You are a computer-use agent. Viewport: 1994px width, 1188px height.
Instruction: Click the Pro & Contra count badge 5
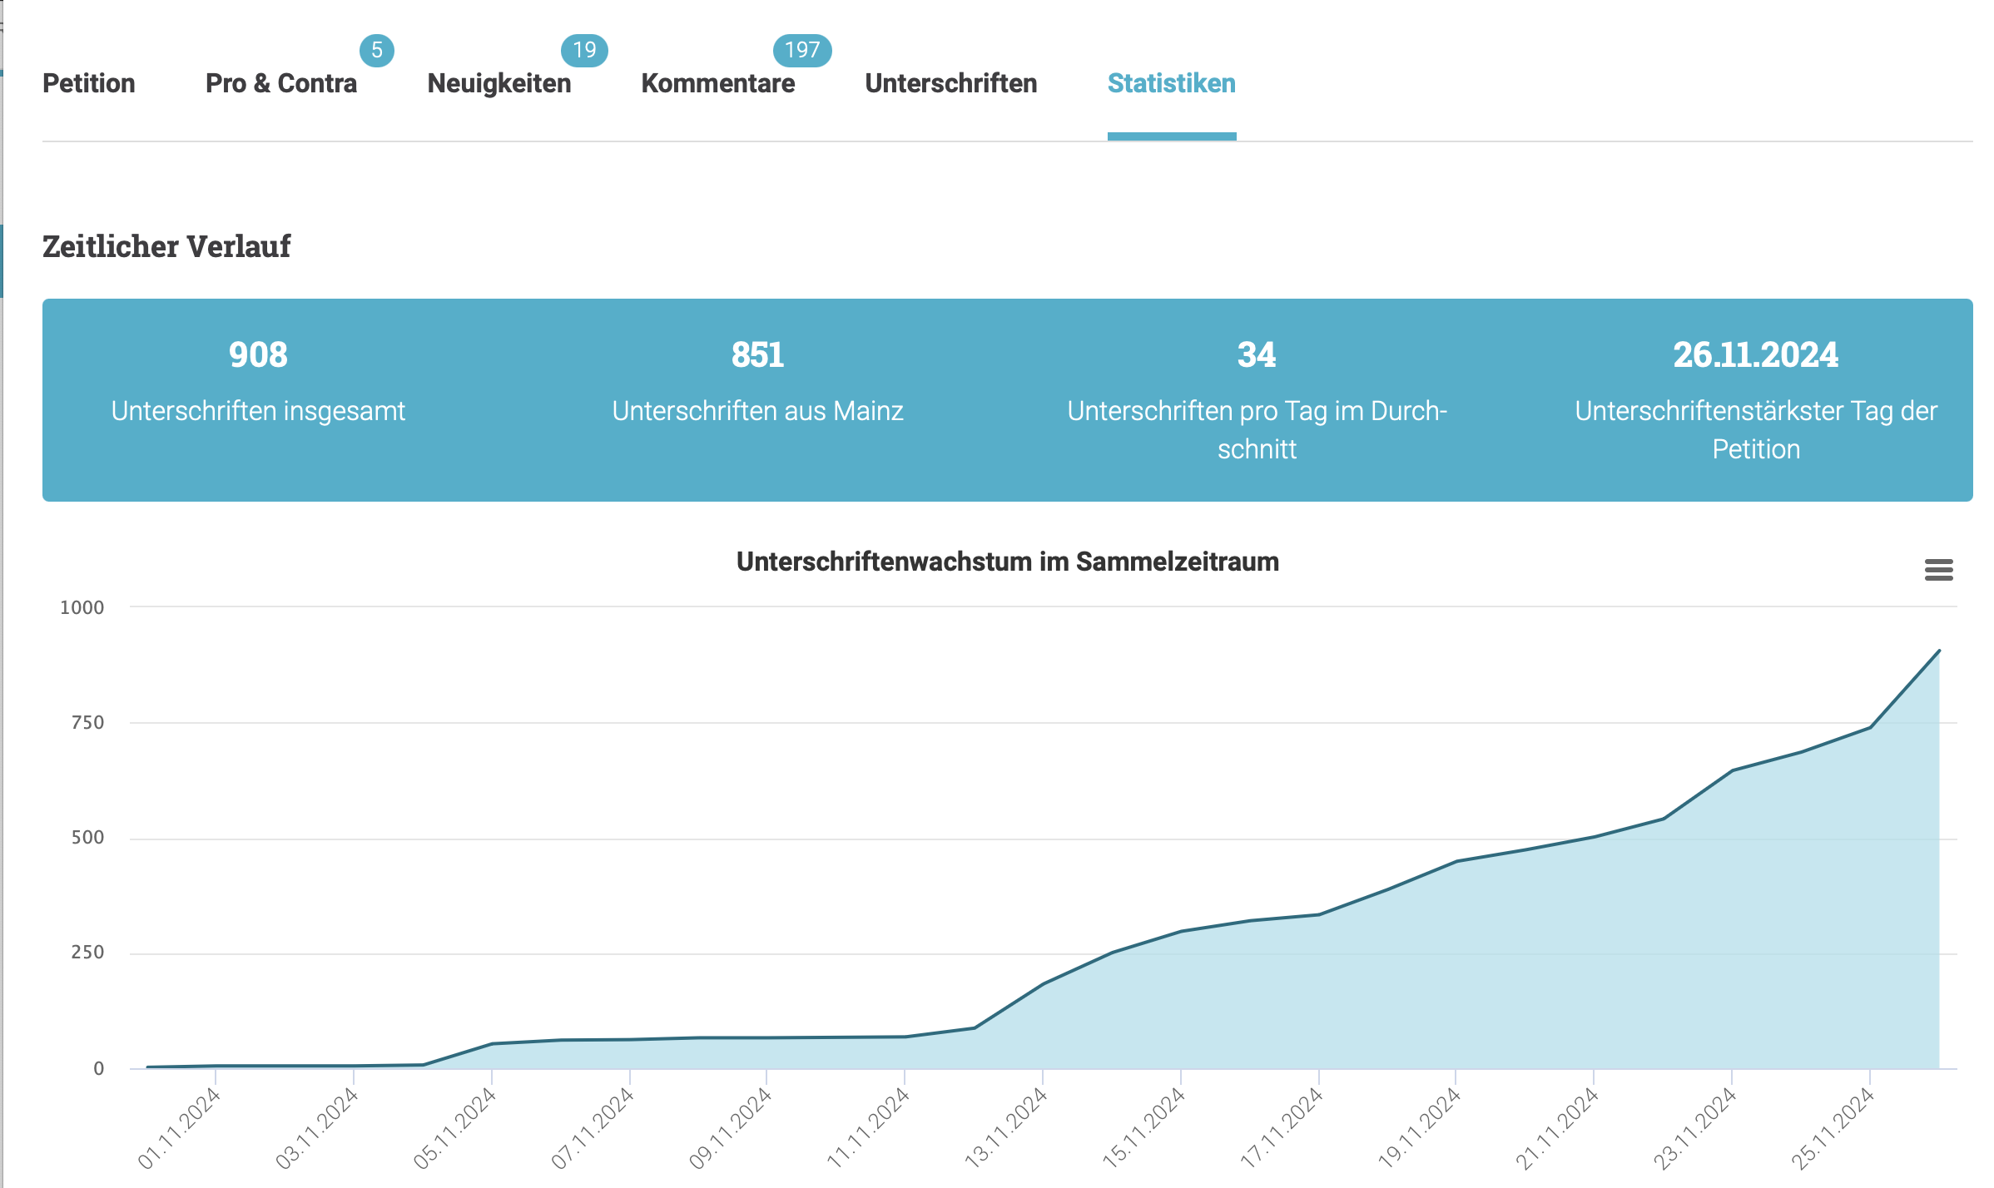377,50
